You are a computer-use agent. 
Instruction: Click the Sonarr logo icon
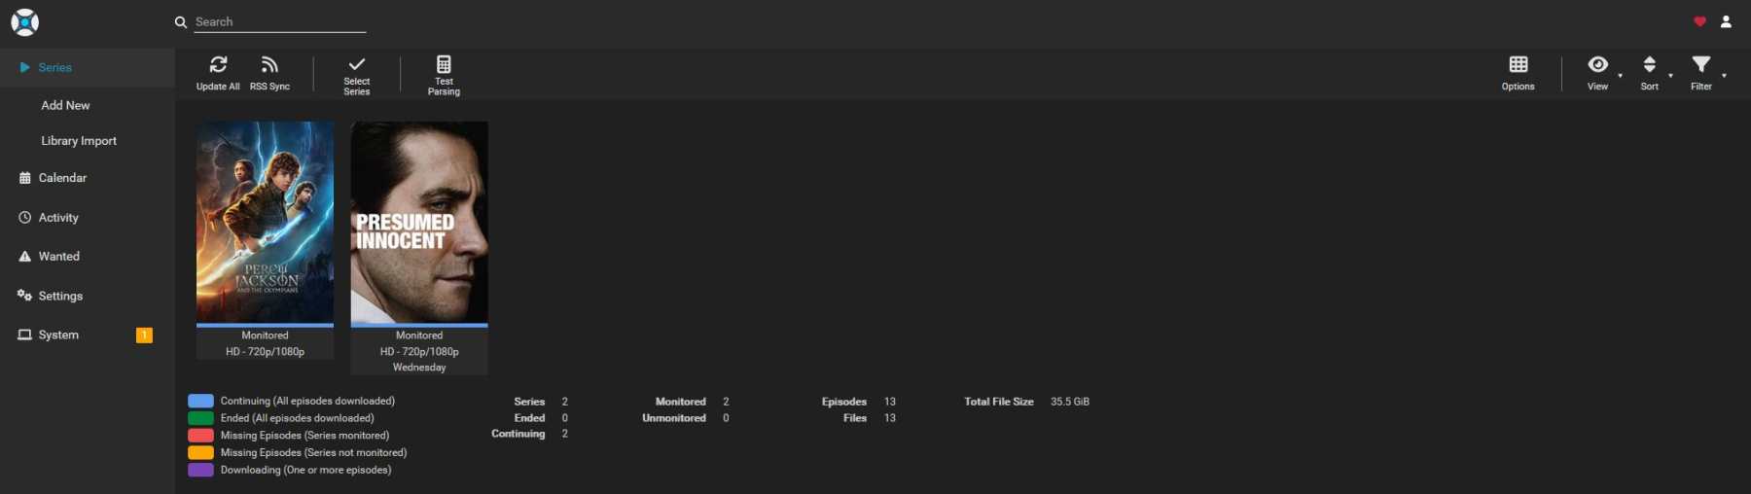click(24, 21)
